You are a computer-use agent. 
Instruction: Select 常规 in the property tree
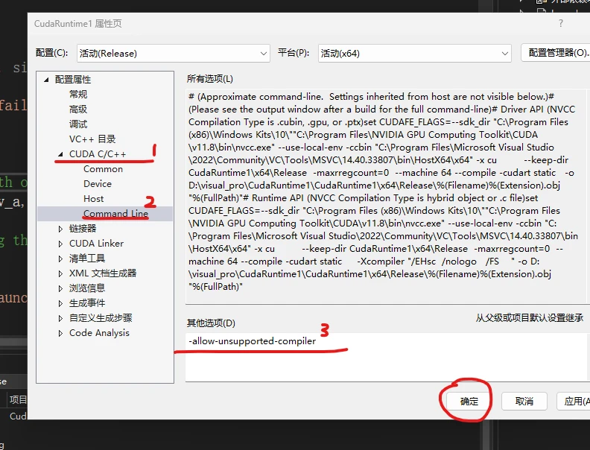(x=78, y=94)
